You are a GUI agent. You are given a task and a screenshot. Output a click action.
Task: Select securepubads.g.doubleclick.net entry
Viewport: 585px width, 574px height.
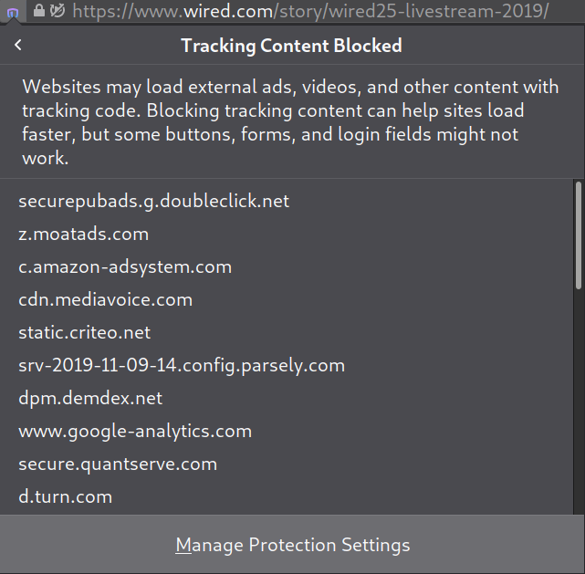point(153,201)
